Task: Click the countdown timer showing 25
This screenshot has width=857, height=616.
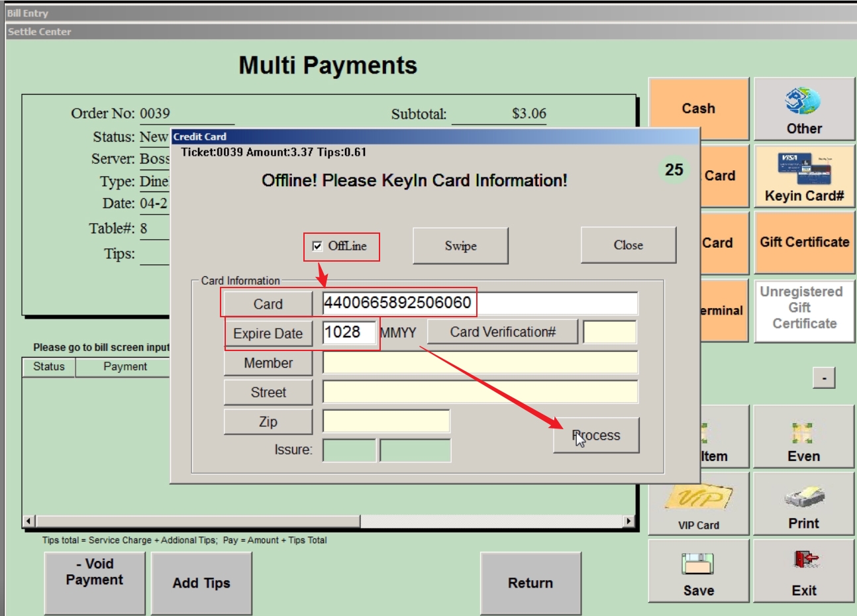Action: click(674, 170)
